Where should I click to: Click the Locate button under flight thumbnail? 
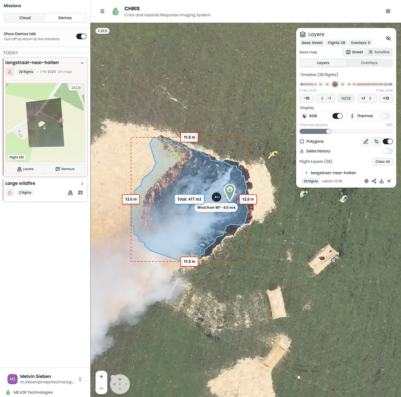point(25,169)
